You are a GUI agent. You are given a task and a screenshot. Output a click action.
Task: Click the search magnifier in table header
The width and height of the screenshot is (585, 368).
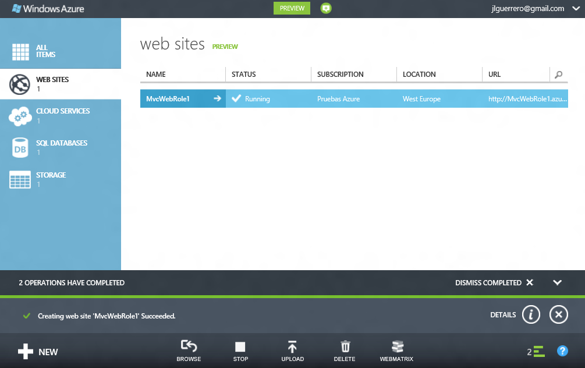tap(559, 75)
